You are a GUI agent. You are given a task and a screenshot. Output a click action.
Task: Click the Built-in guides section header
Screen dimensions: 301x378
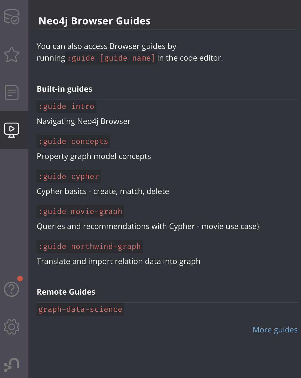pos(64,89)
